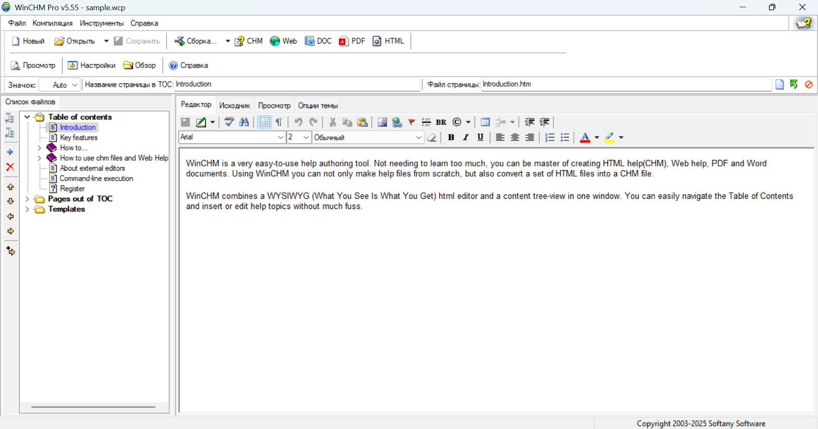Demote topic with the right arrow
Screen dimensions: 818x429
pyautogui.click(x=11, y=231)
